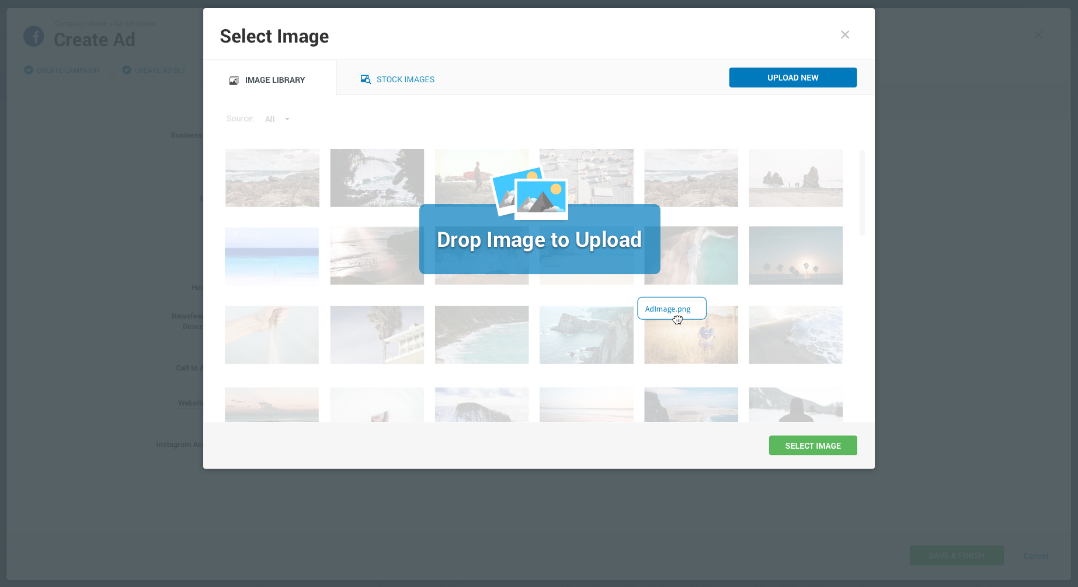Click the green Select Image button
Viewport: 1078px width, 587px height.
pos(813,445)
